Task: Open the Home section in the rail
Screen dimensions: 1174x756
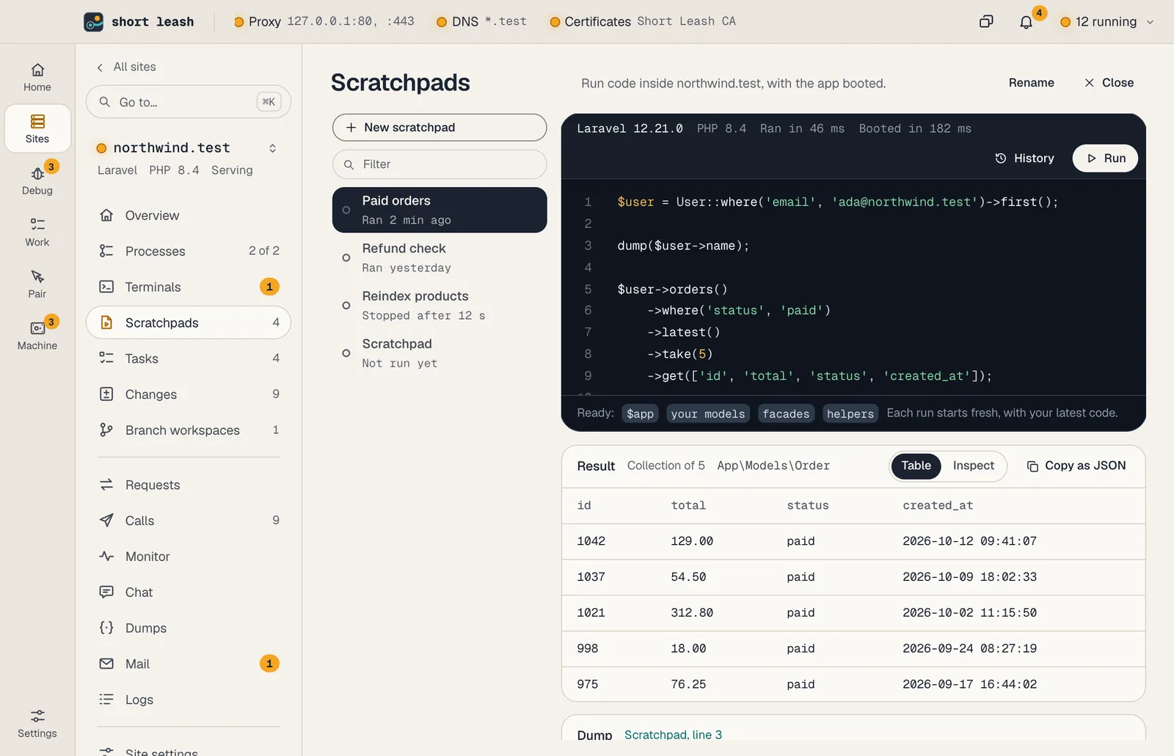Action: coord(37,77)
